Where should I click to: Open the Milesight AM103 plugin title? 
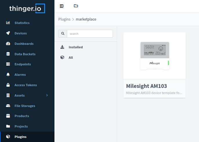tap(147, 86)
